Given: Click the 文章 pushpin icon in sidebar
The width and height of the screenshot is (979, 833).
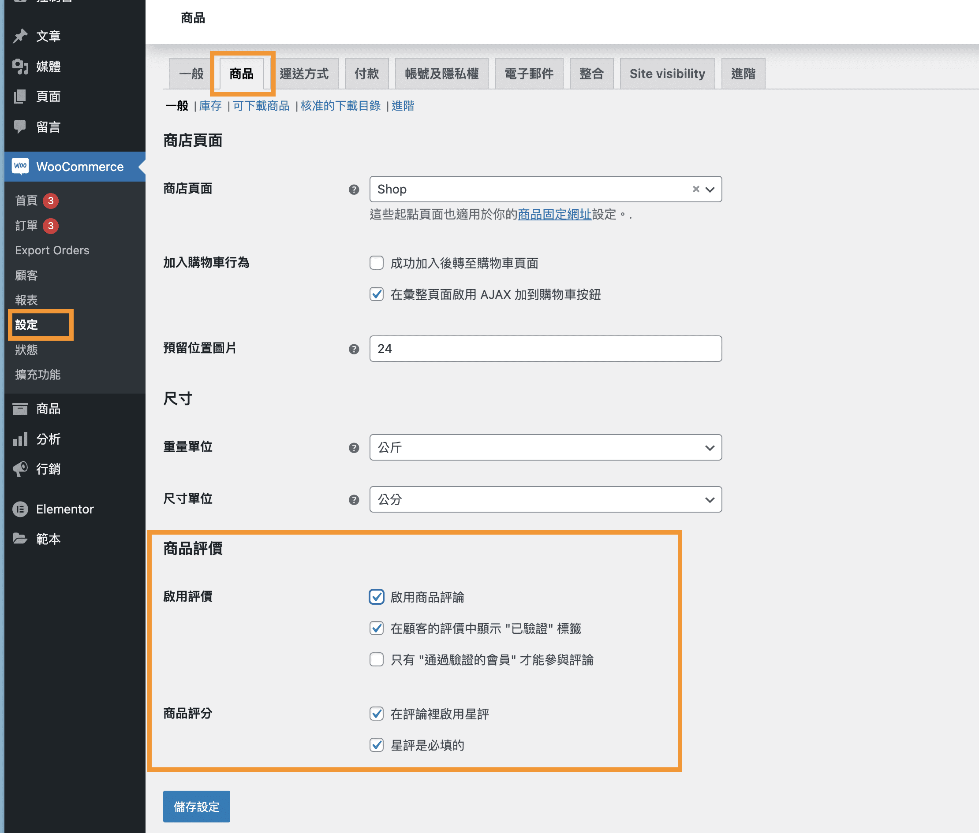Looking at the screenshot, I should pyautogui.click(x=20, y=36).
